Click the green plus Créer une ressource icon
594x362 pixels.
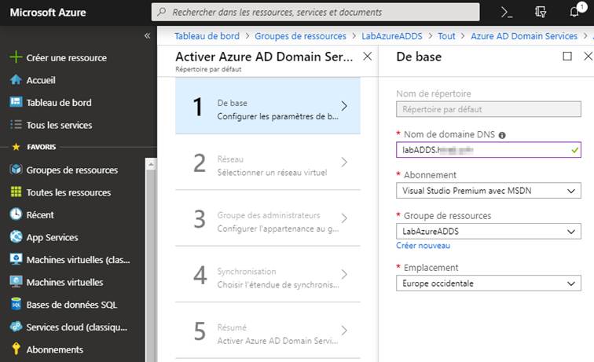[16, 57]
